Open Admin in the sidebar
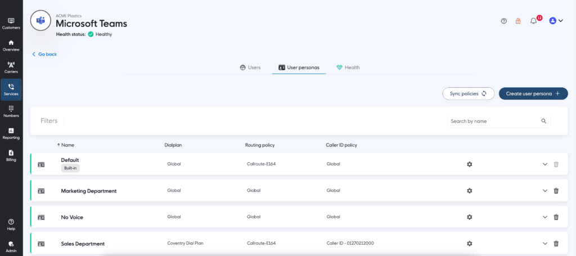The image size is (576, 256). tap(11, 247)
